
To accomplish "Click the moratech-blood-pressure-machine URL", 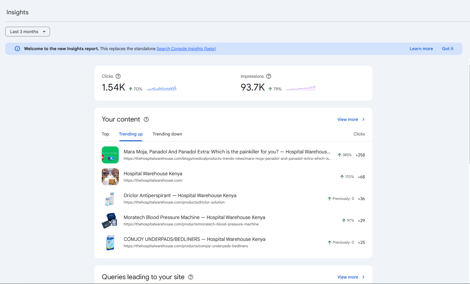I will tap(191, 224).
